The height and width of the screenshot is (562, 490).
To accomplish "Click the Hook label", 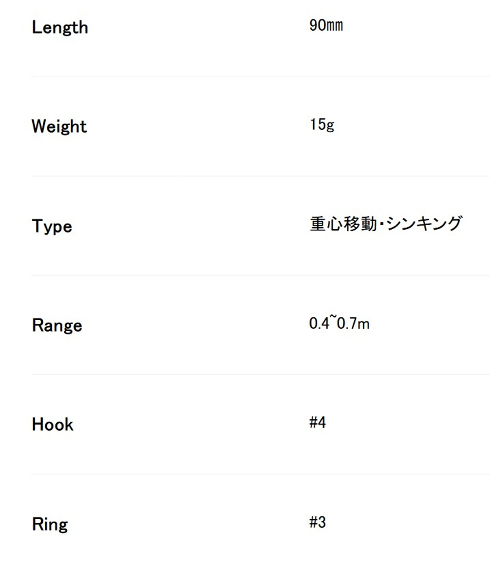I will point(53,424).
